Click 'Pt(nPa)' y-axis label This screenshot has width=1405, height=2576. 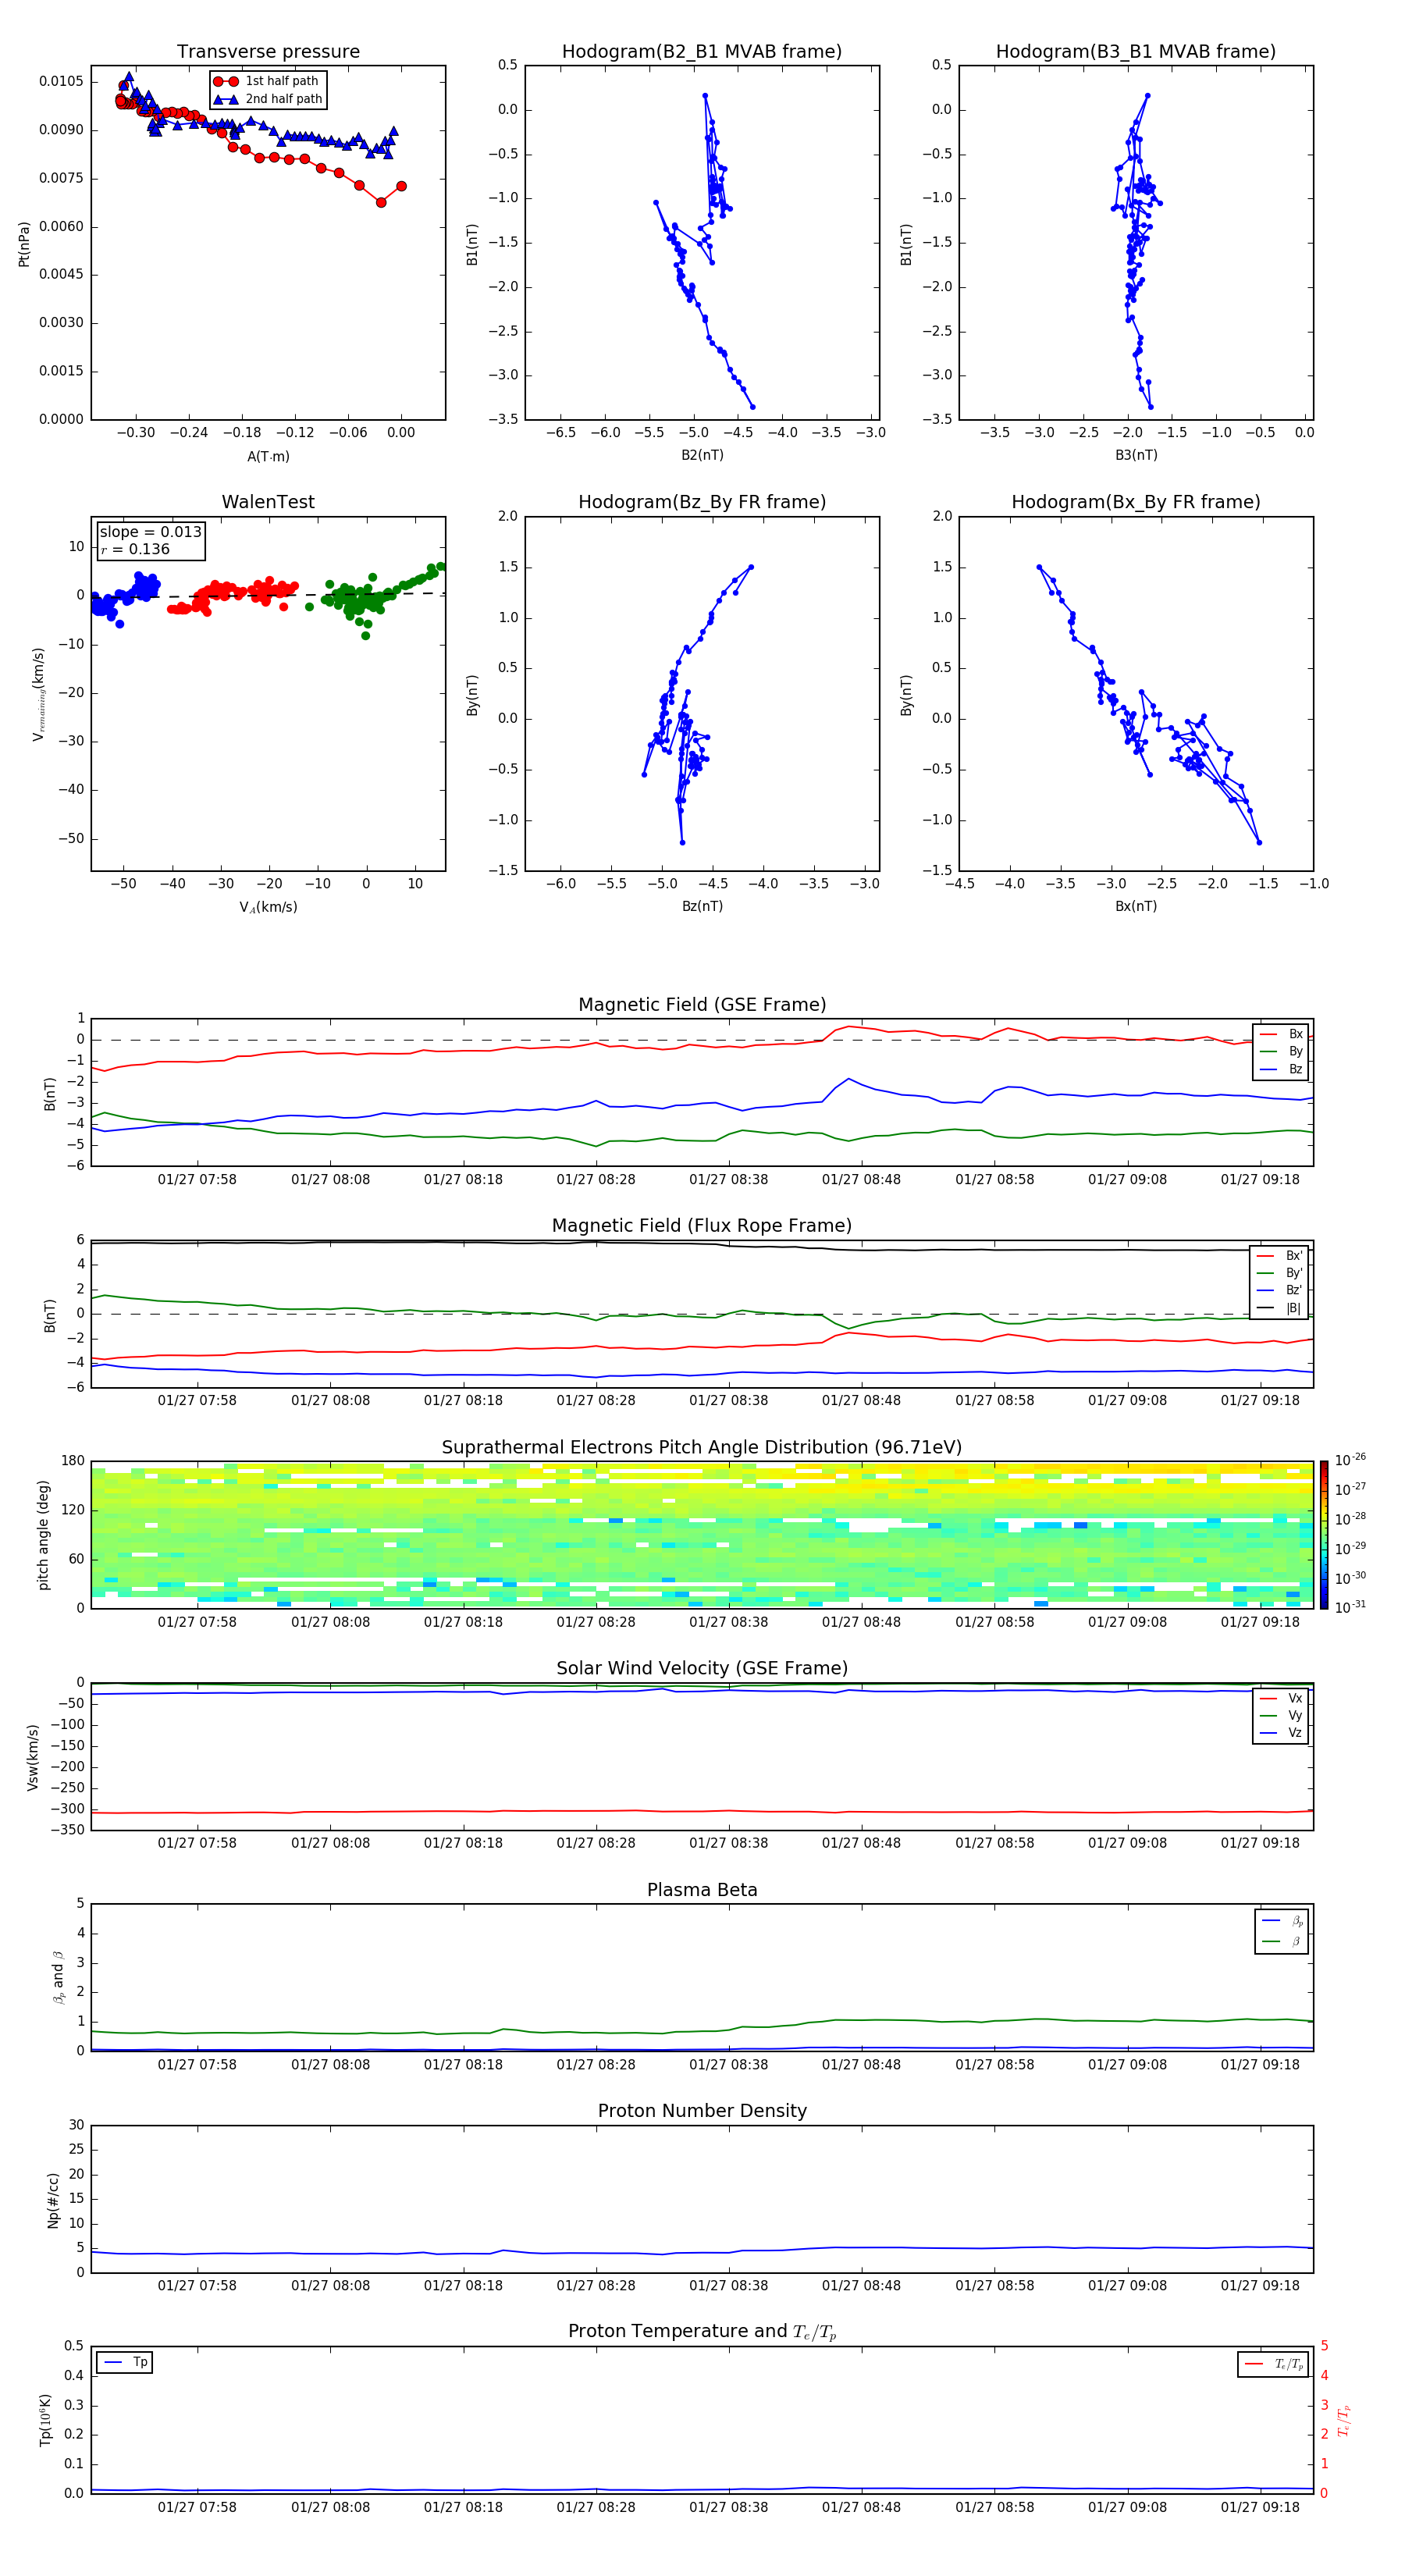pyautogui.click(x=24, y=243)
